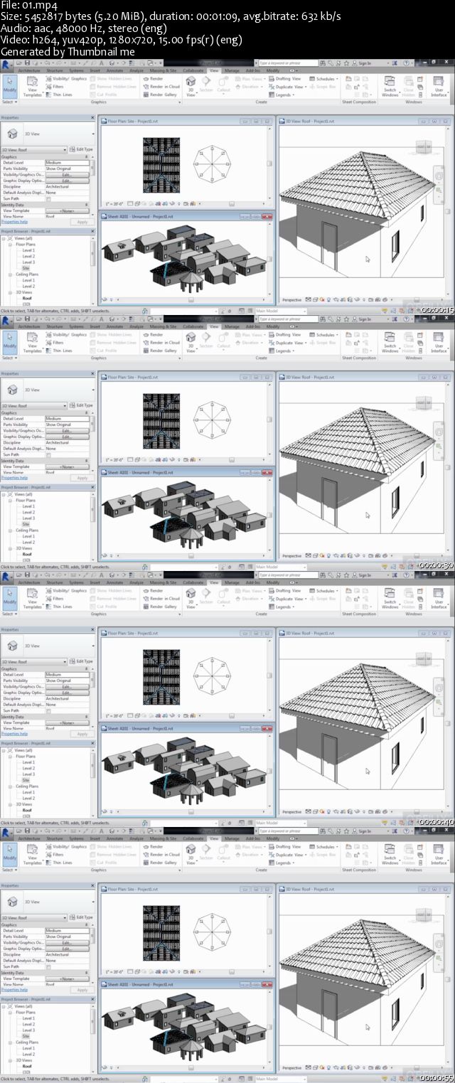Click the 3D View tool in the 00:00:30 frame ribbon
This screenshot has height=1083, width=455.
190,343
